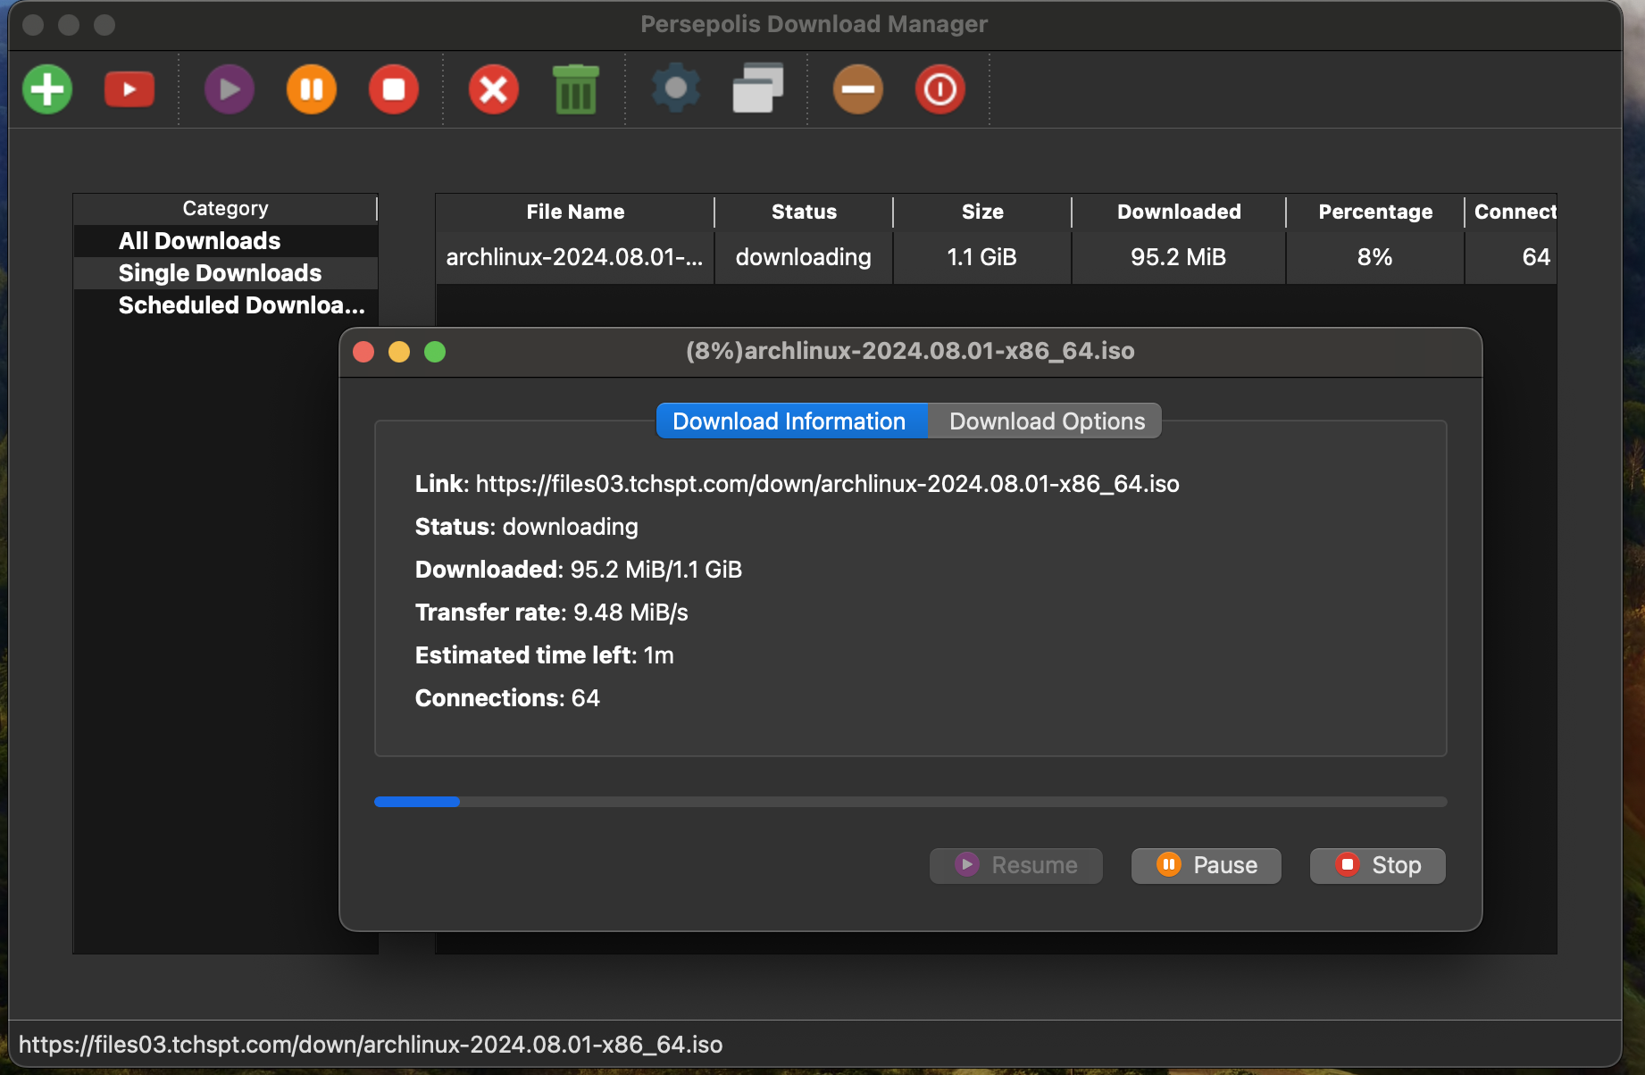Close the archlinux progress dialog
The height and width of the screenshot is (1075, 1645).
pos(363,352)
